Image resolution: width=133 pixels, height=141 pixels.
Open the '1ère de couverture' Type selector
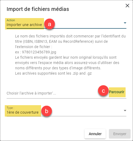[66, 111]
